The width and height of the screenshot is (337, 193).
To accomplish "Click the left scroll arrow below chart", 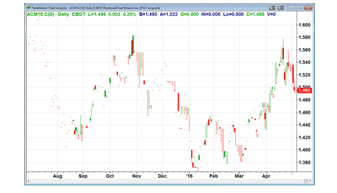I will 28,181.
